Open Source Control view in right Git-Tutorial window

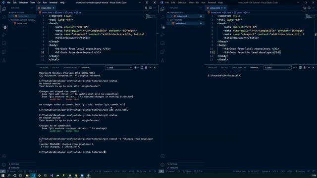coord(162,26)
